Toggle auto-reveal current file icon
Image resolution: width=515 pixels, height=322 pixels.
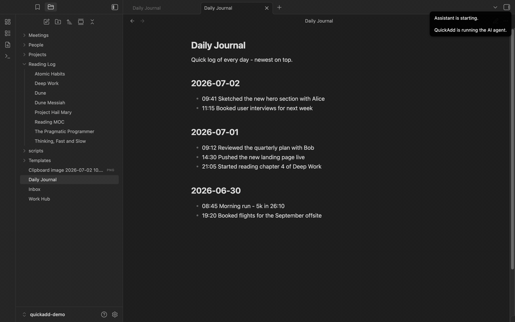(81, 22)
